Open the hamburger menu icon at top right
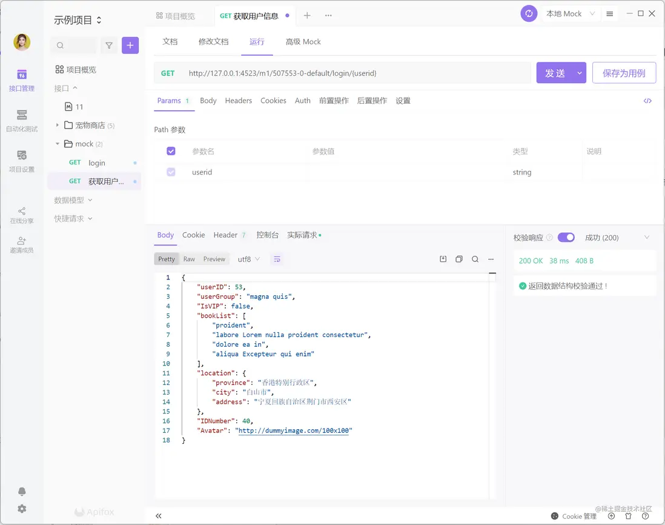This screenshot has height=525, width=665. [609, 13]
